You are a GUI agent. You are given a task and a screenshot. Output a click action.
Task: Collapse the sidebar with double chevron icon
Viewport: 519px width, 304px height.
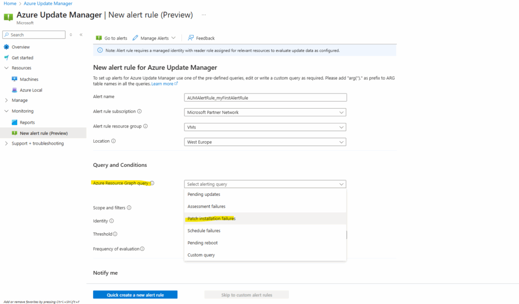81,35
